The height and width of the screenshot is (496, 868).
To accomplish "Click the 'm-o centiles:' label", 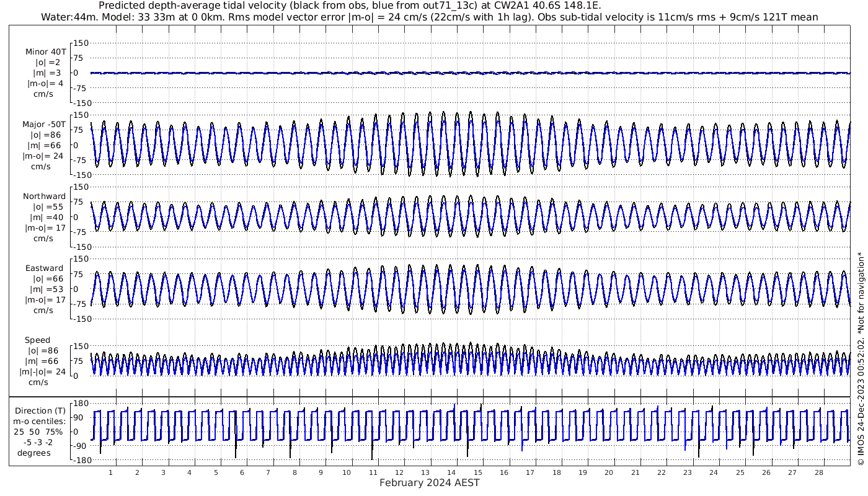I will (39, 422).
